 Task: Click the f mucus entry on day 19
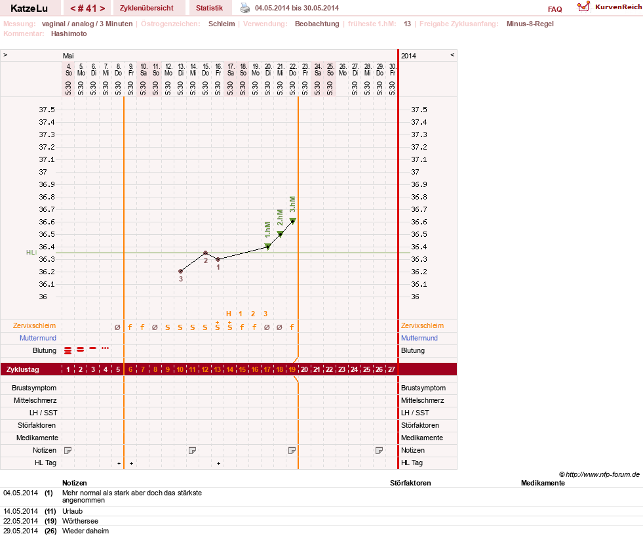[292, 327]
